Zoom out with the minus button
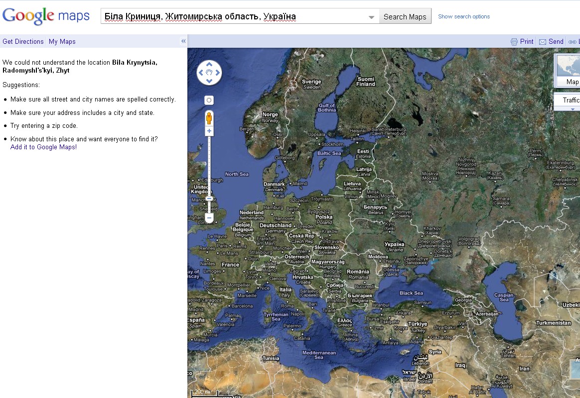Screen dimensions: 580x398 (x=209, y=218)
